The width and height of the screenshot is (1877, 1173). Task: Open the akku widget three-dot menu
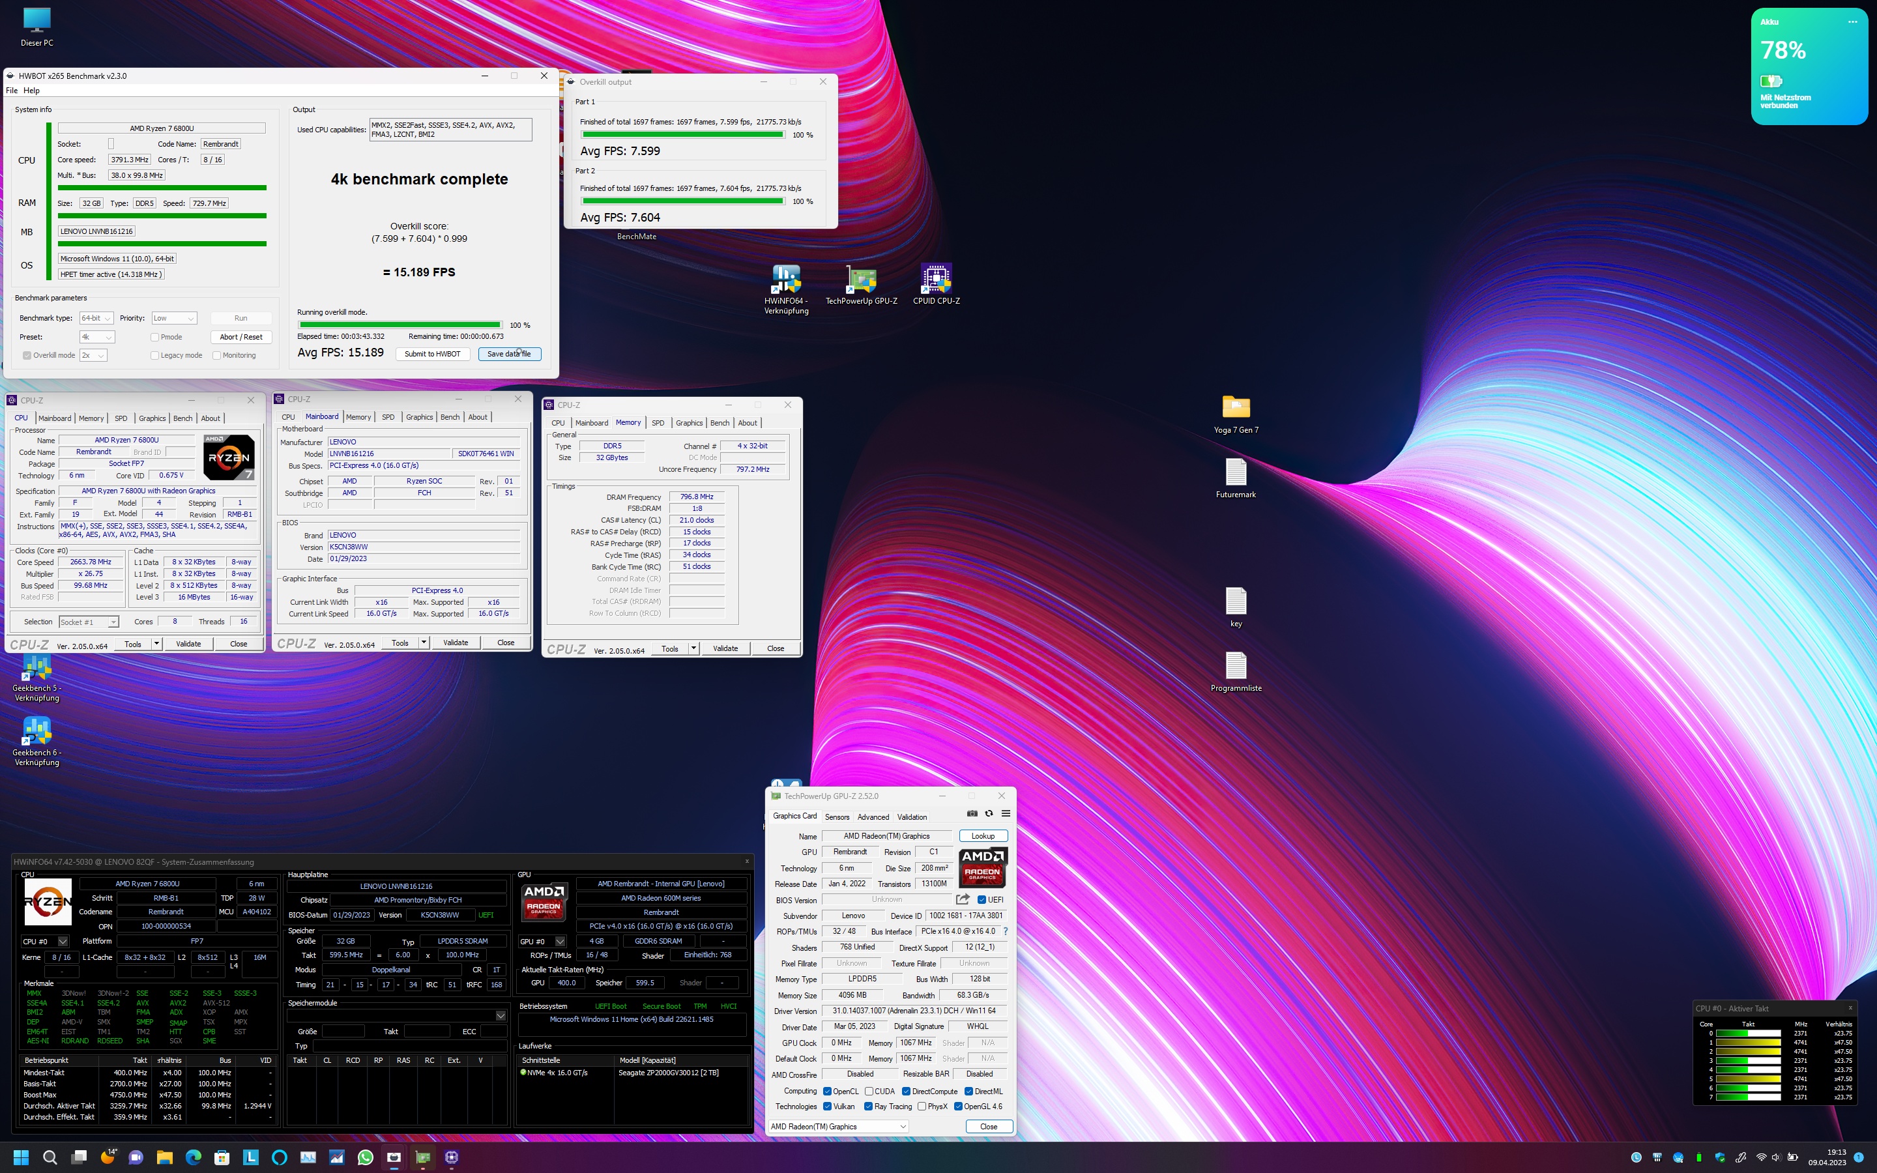tap(1852, 22)
